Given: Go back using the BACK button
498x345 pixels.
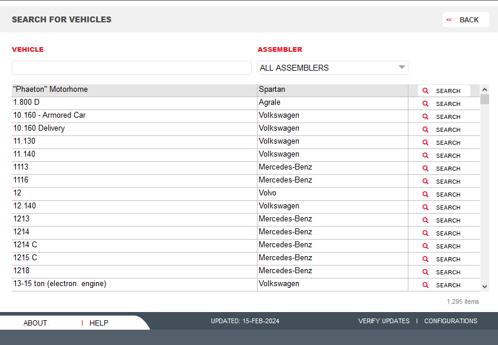Looking at the screenshot, I should click(465, 19).
